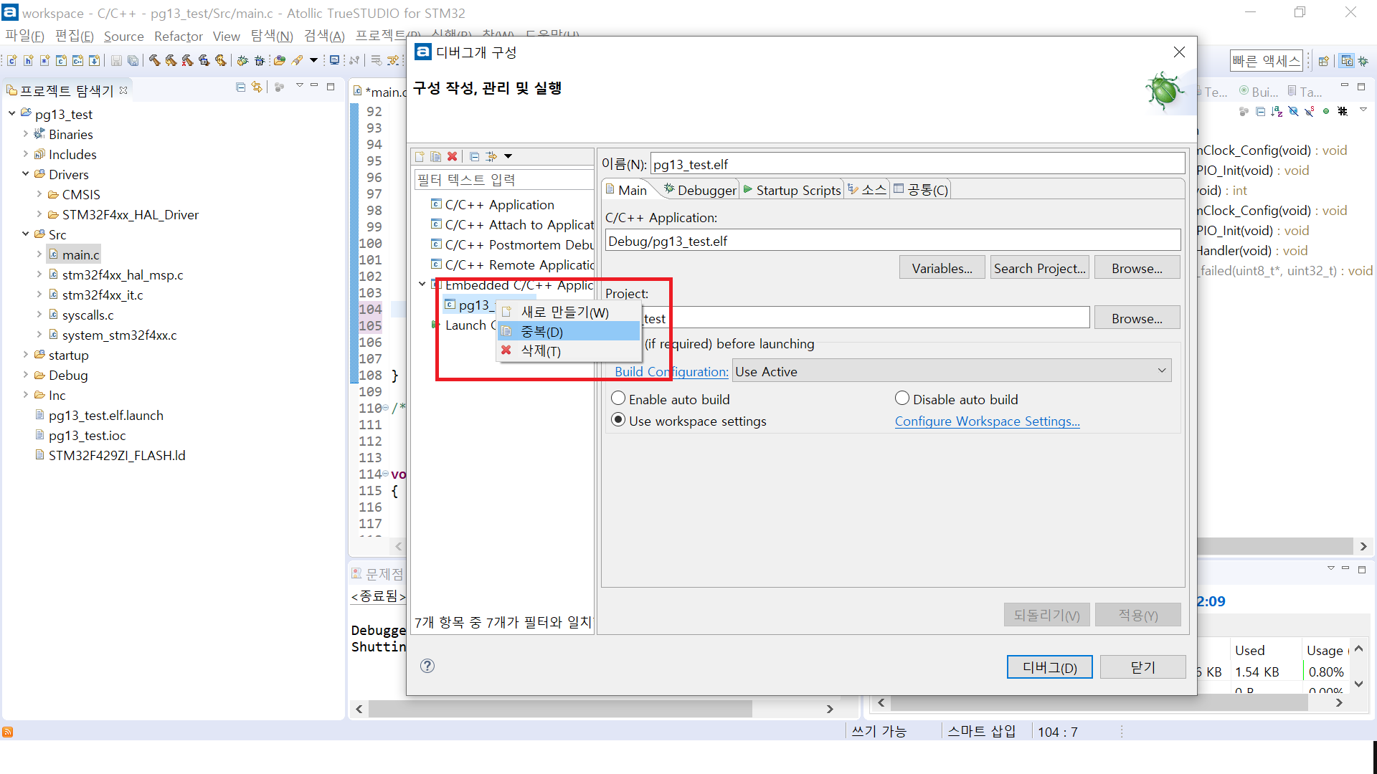
Task: Select Use workspace settings radio button
Action: pos(618,421)
